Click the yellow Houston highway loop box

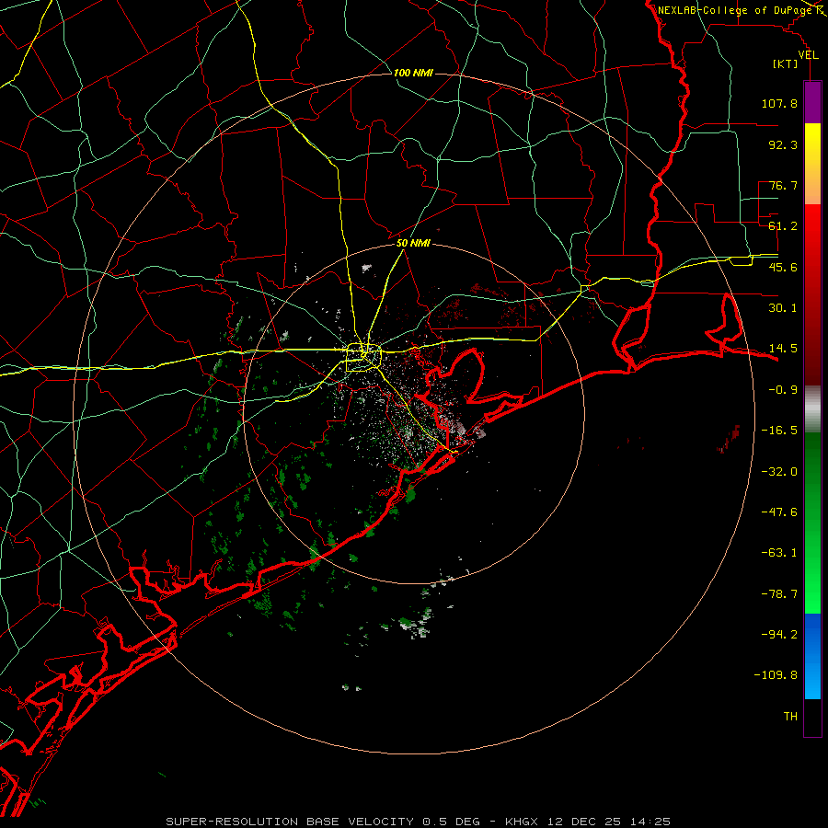362,358
